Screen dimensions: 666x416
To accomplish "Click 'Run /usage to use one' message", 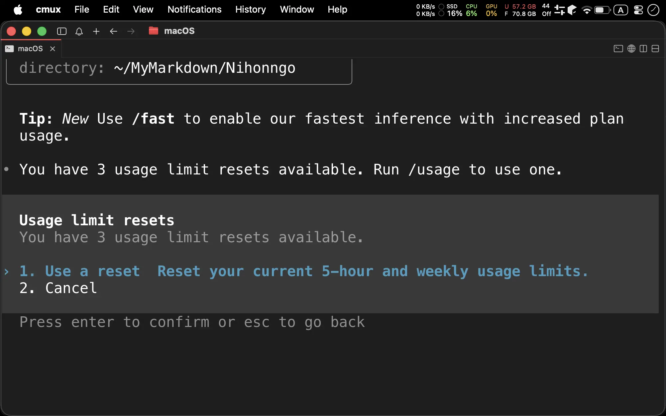I will 468,169.
